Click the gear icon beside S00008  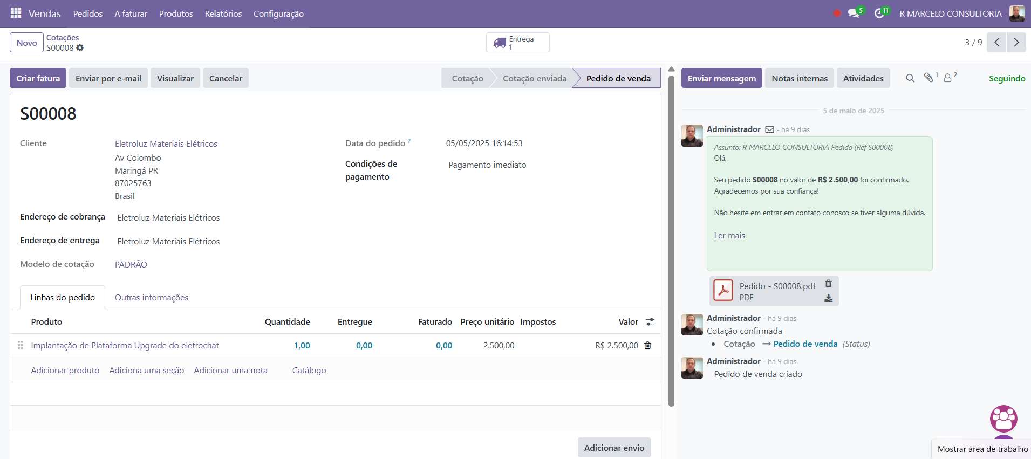(80, 48)
